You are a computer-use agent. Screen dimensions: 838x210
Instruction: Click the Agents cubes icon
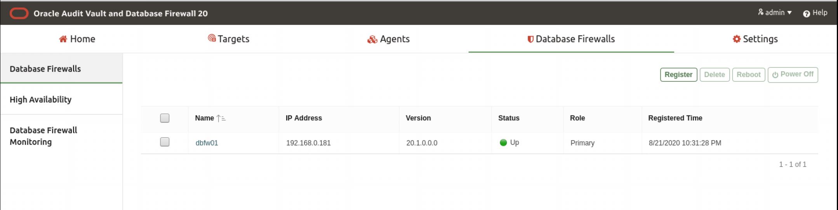click(372, 40)
